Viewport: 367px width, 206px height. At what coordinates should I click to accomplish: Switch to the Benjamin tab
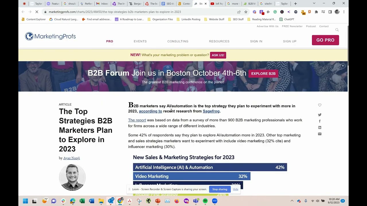coord(135,4)
